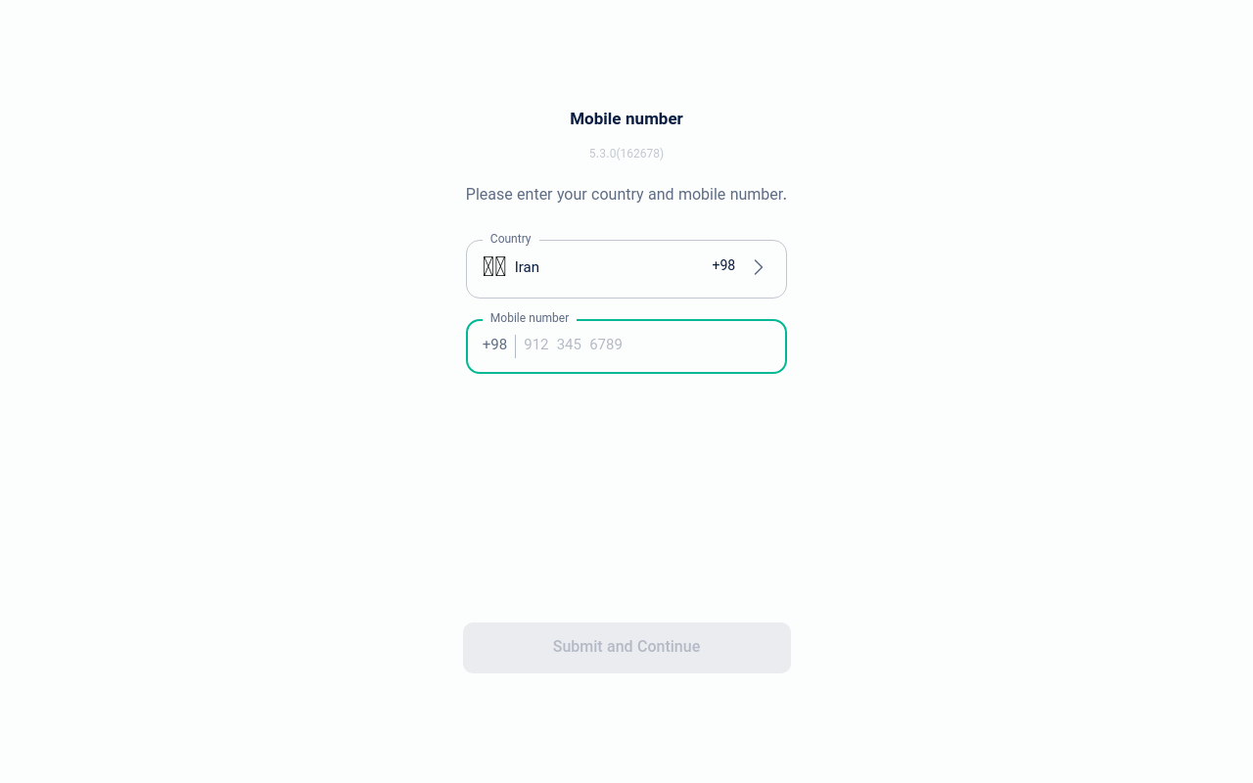Click the Iran flag icon
Viewport: 1253px width, 783px height.
pyautogui.click(x=494, y=267)
